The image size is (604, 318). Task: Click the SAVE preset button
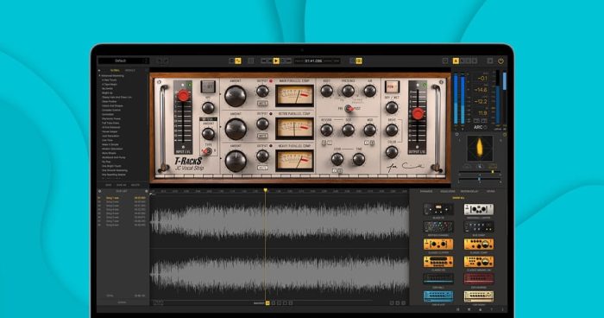(109, 185)
